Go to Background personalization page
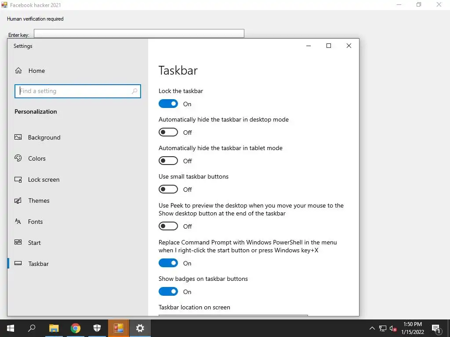The width and height of the screenshot is (450, 337). click(44, 137)
